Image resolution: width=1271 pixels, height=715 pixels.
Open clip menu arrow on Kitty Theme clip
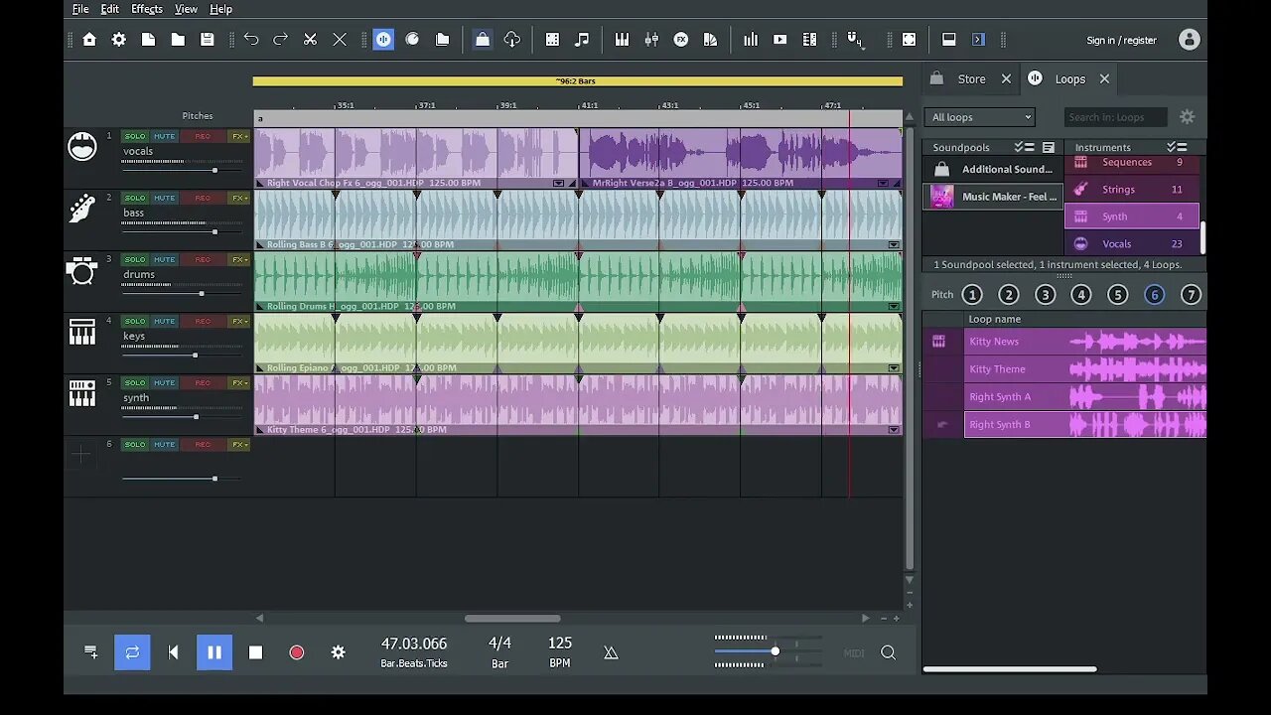pyautogui.click(x=894, y=429)
